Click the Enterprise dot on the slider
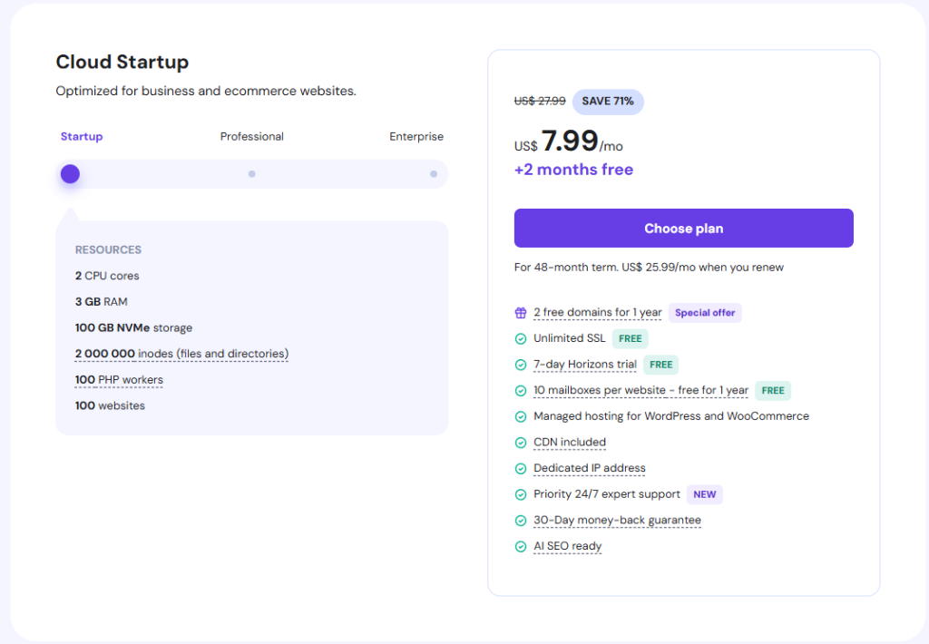The height and width of the screenshot is (644, 929). coord(434,174)
